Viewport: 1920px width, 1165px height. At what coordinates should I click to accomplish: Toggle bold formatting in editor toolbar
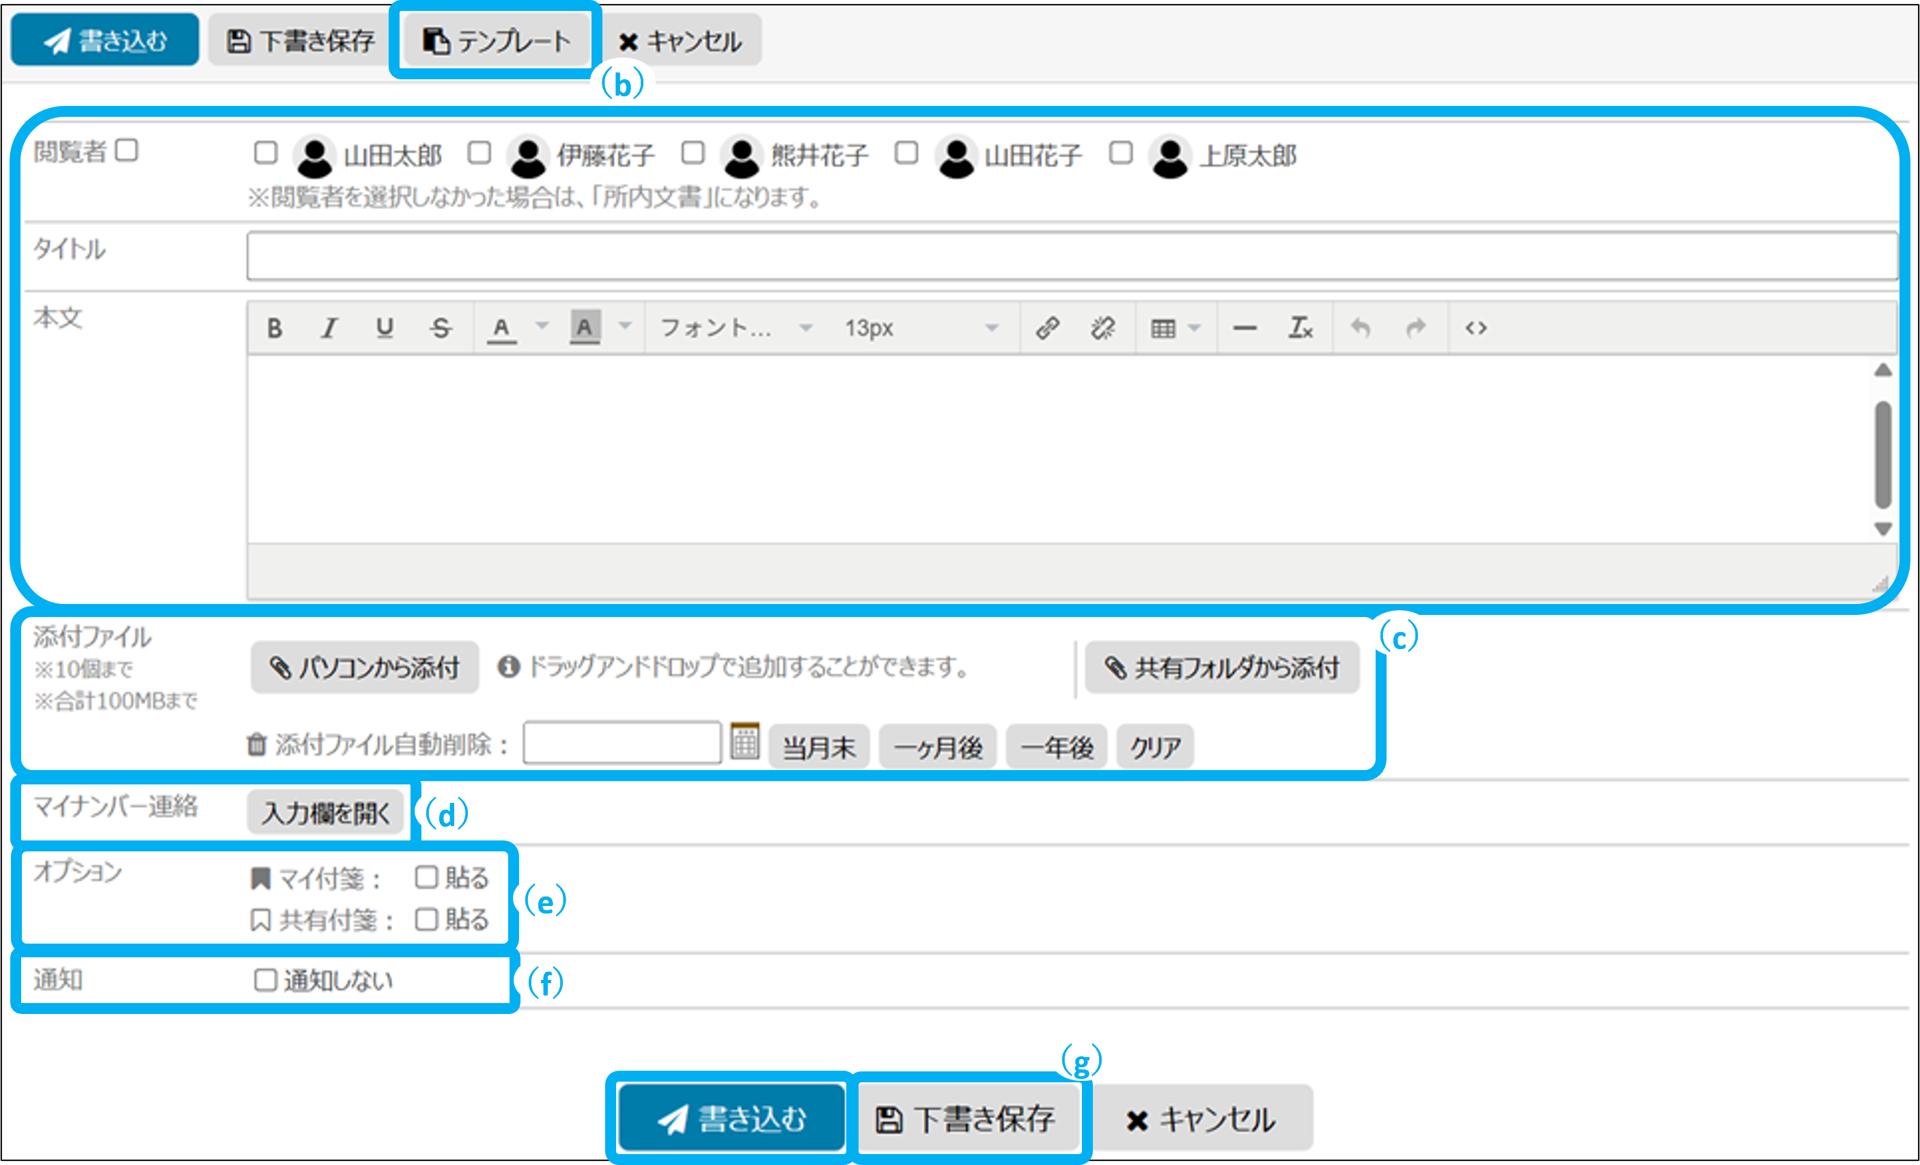coord(275,328)
